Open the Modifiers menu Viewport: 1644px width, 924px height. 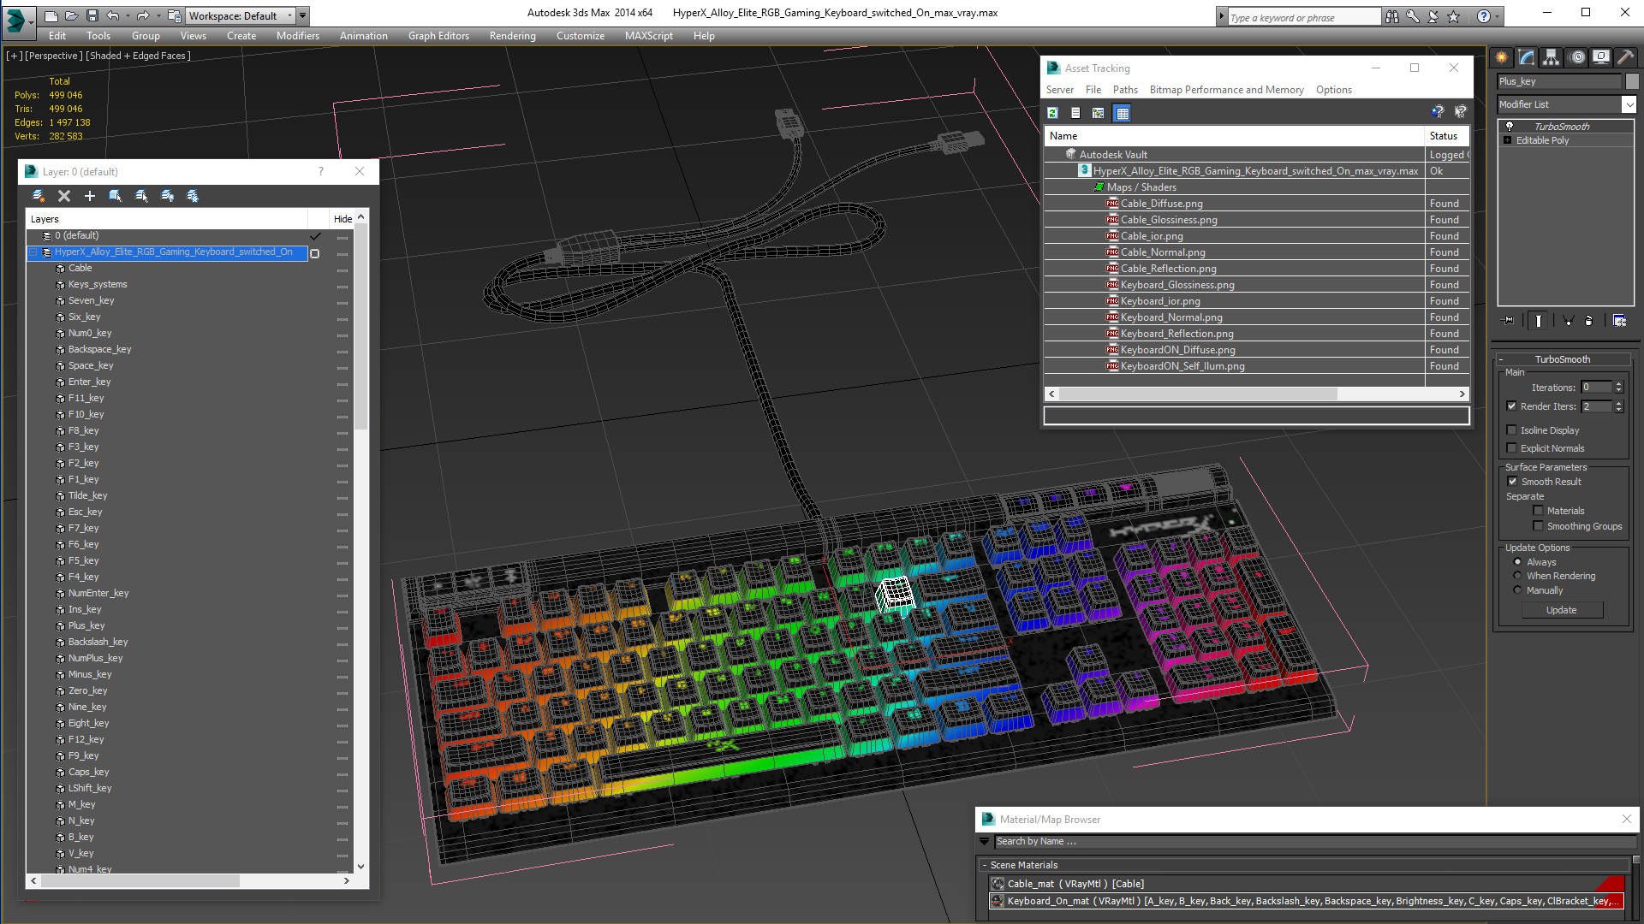pos(297,36)
